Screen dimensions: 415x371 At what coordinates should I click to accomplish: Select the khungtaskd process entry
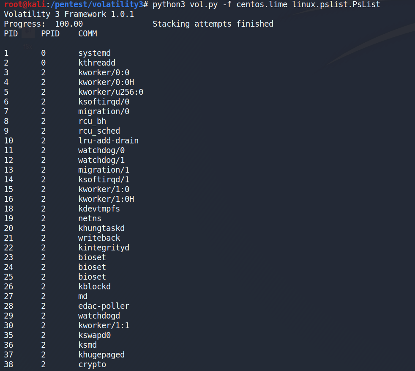[101, 228]
